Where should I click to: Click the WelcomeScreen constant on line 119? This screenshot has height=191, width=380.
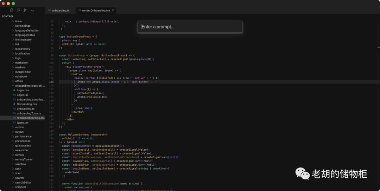(78, 135)
